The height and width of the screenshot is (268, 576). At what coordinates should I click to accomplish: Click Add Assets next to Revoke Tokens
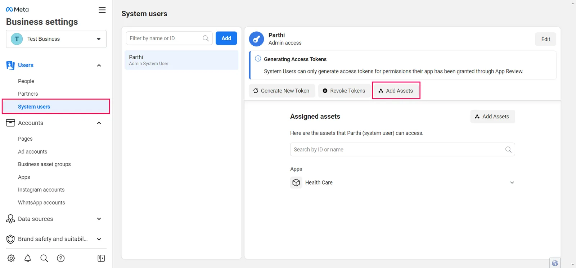(x=396, y=91)
